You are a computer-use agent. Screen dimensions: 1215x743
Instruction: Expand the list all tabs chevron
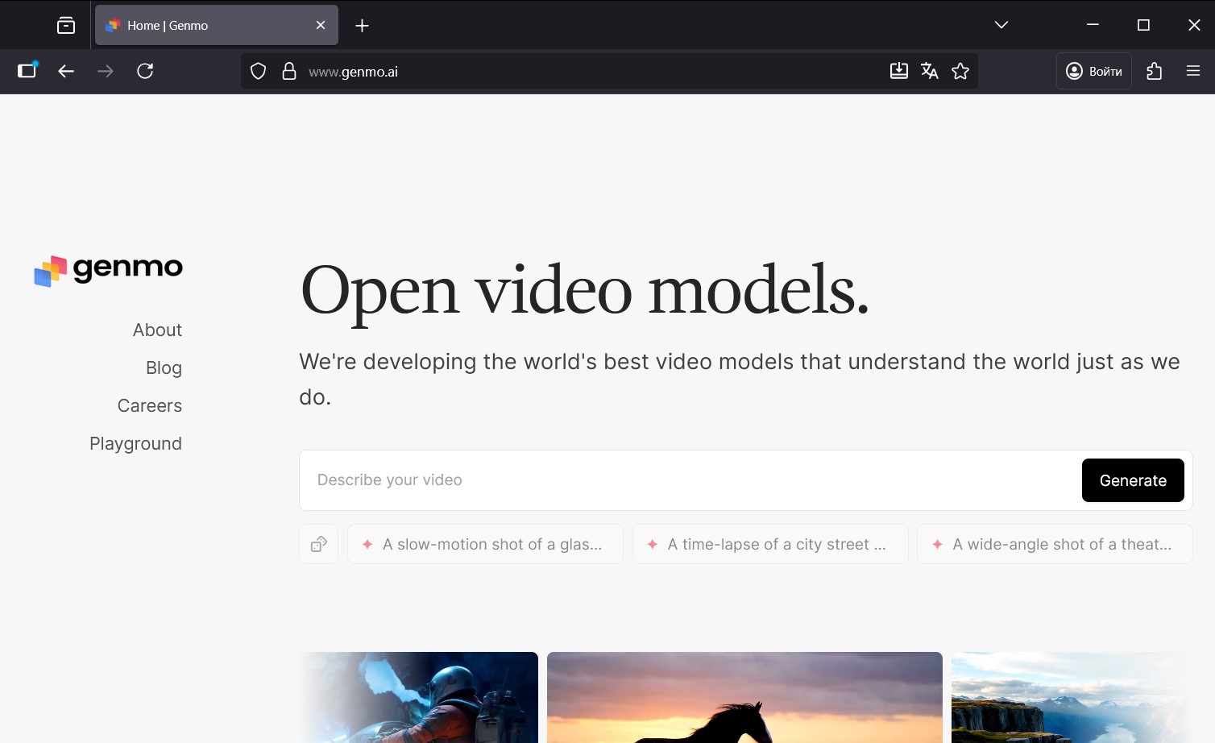[1001, 25]
